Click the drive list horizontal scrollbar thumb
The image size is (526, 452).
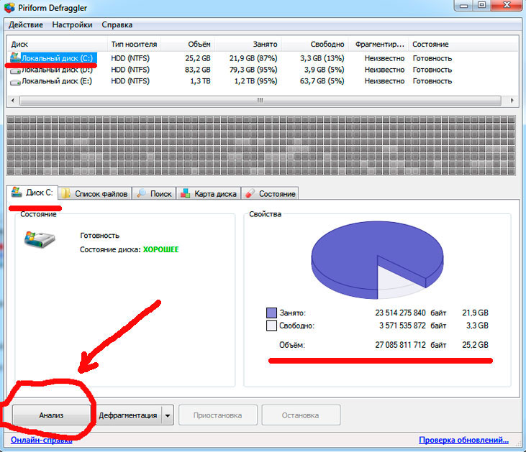260,101
